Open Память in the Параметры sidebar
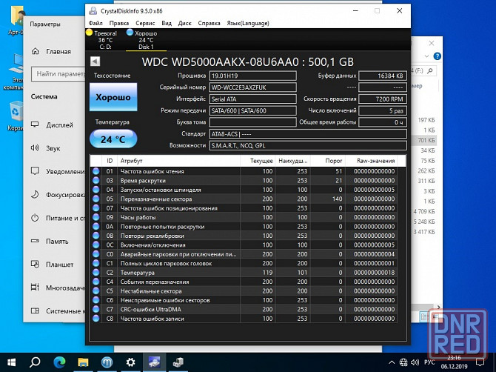Viewport: 496px width, 372px height. pyautogui.click(x=54, y=242)
